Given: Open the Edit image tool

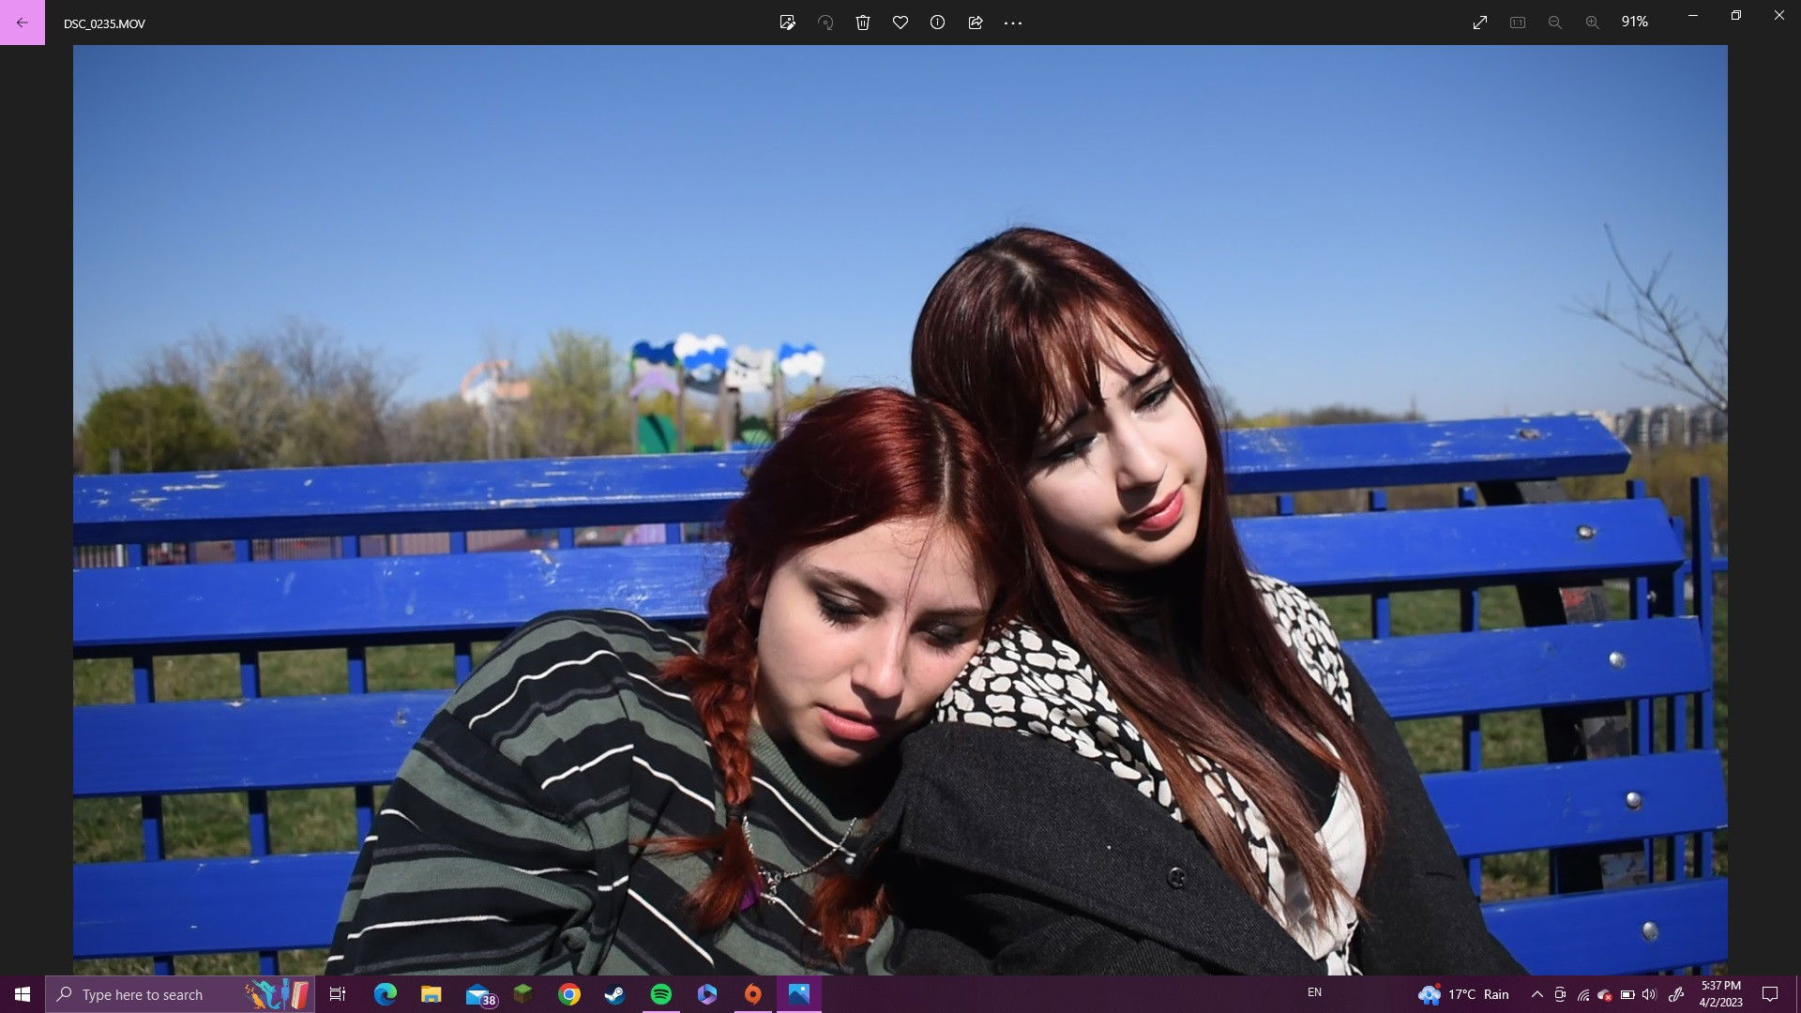Looking at the screenshot, I should pos(787,23).
